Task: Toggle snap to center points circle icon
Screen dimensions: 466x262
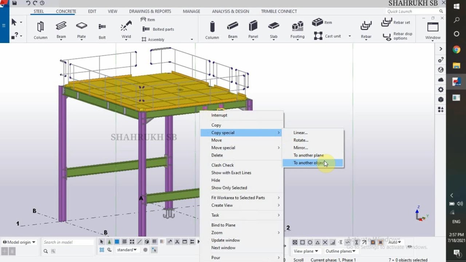Action: pos(310,242)
